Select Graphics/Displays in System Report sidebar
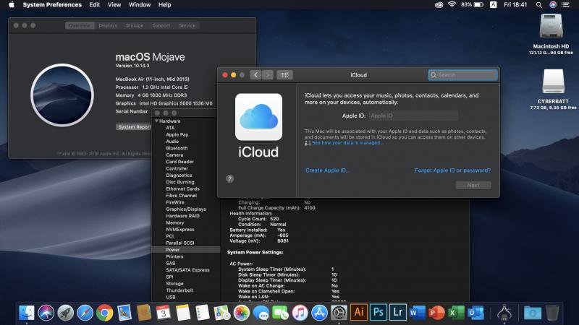The height and width of the screenshot is (325, 579). 186,209
